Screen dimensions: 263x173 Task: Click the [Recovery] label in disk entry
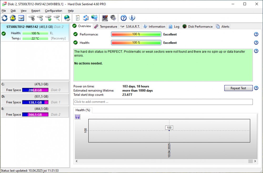tap(58, 38)
